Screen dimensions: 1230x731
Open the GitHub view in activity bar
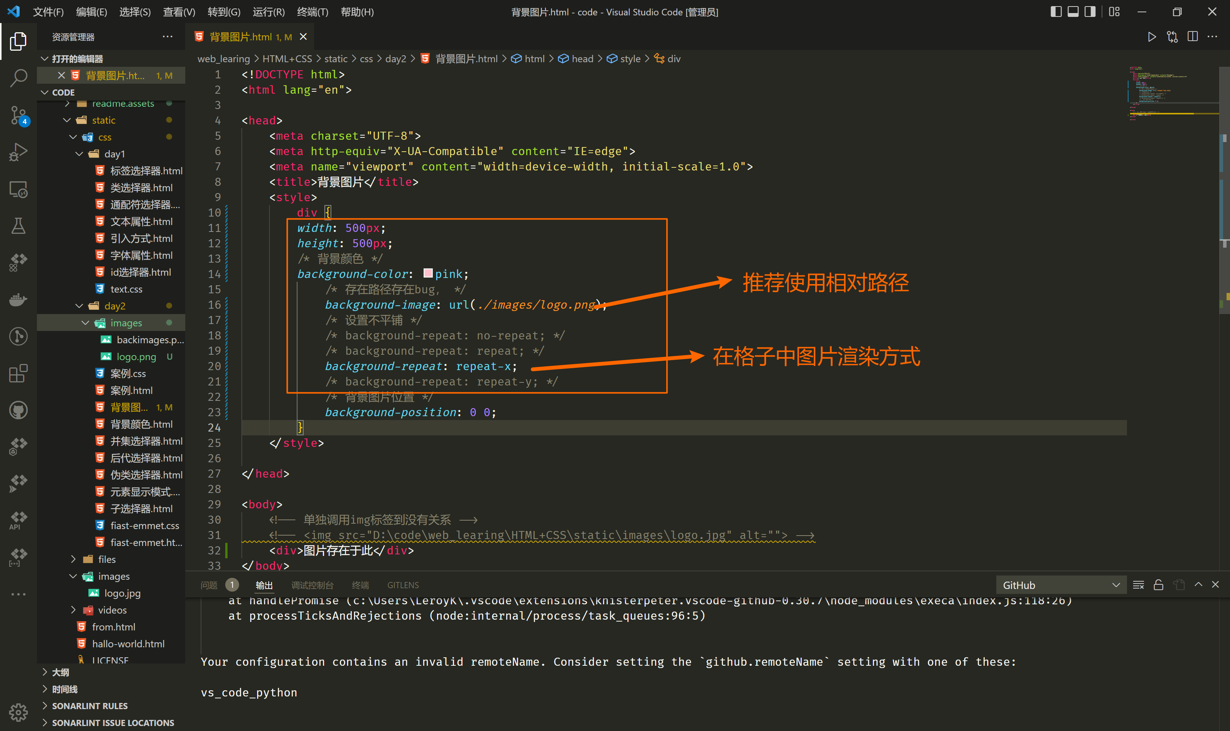tap(18, 410)
